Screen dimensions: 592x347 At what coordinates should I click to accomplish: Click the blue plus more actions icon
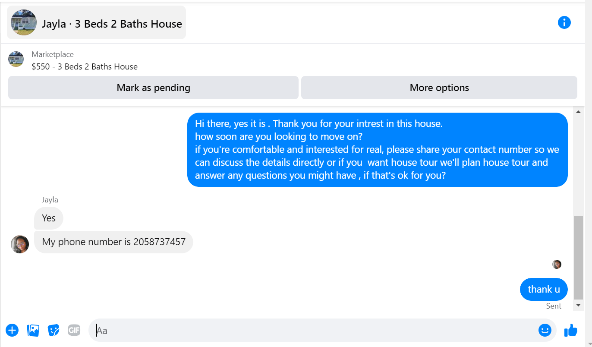point(12,331)
